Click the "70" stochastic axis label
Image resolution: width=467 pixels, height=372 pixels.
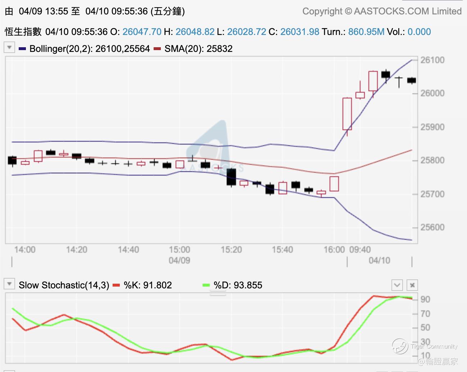[x=425, y=314]
